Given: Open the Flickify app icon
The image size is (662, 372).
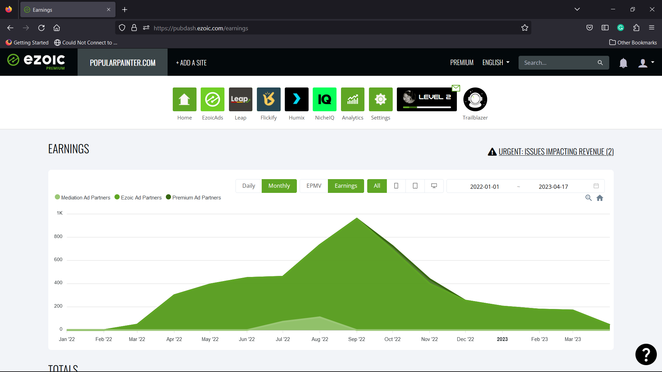Looking at the screenshot, I should [x=269, y=99].
